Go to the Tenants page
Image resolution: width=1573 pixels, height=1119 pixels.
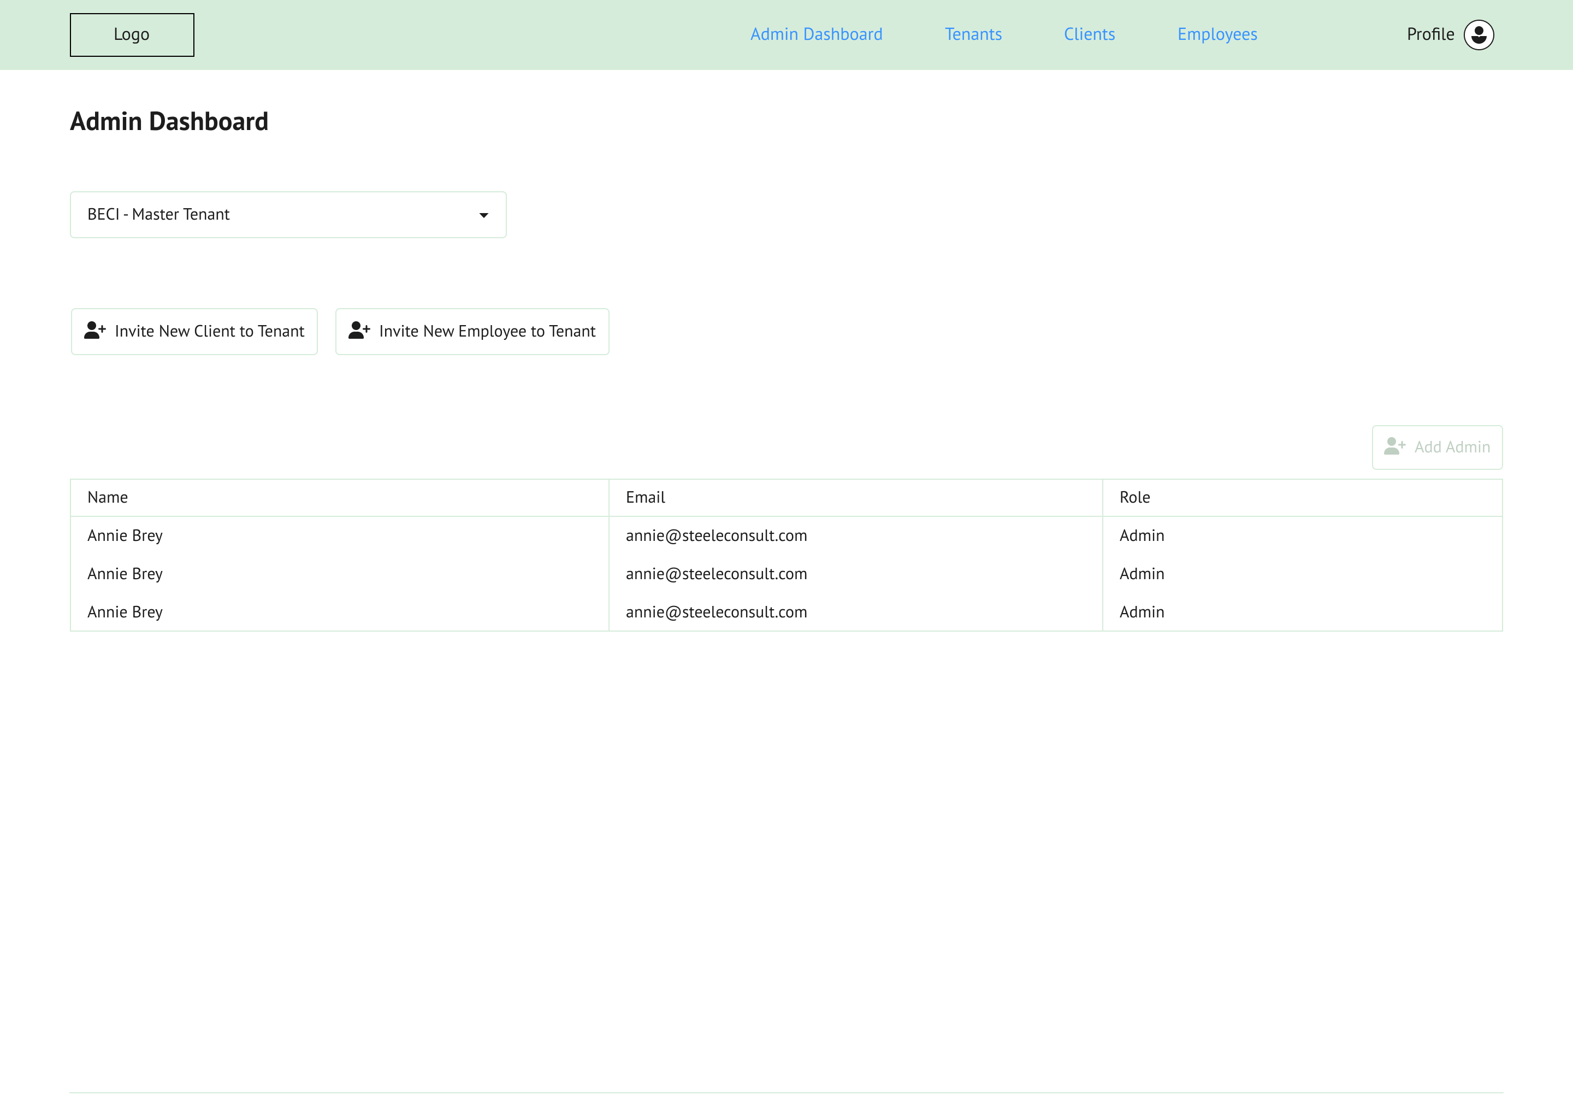click(972, 34)
